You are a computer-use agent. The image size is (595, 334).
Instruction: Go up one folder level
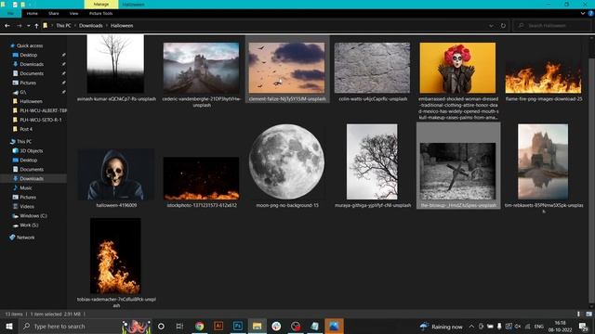[x=36, y=26]
